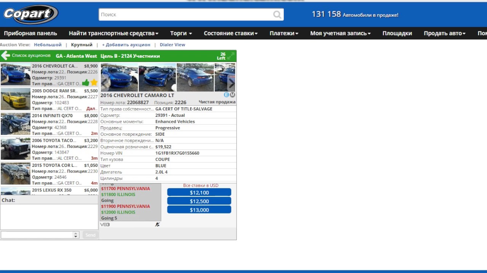Click the Чистая продажа label
Viewport: 487px width, 273px height.
(217, 102)
